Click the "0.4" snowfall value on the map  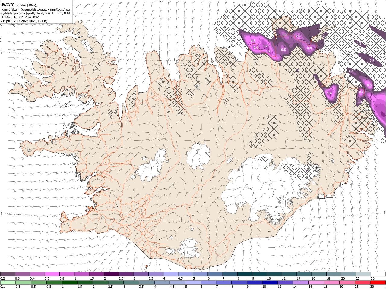click(359, 102)
